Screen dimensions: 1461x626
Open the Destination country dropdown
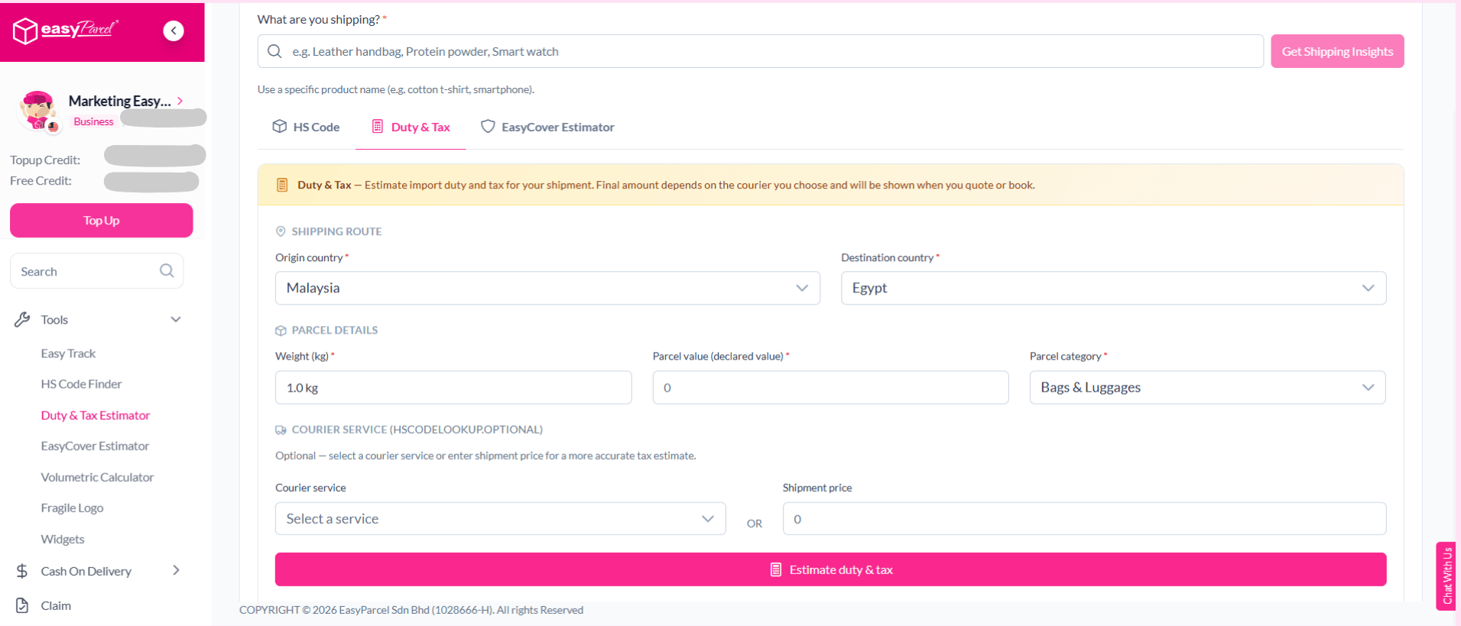[x=1113, y=288]
